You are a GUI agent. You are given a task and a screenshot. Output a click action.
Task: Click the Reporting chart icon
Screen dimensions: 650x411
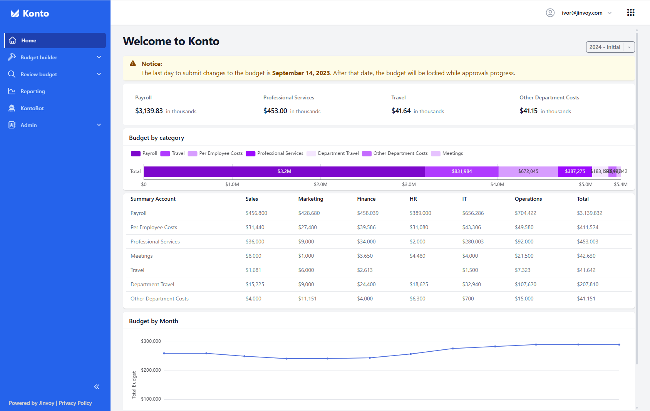click(12, 91)
